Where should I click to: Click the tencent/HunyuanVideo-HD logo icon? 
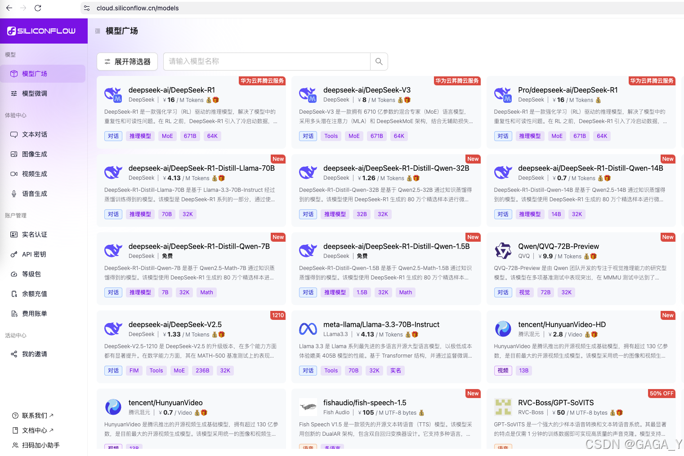coord(503,329)
